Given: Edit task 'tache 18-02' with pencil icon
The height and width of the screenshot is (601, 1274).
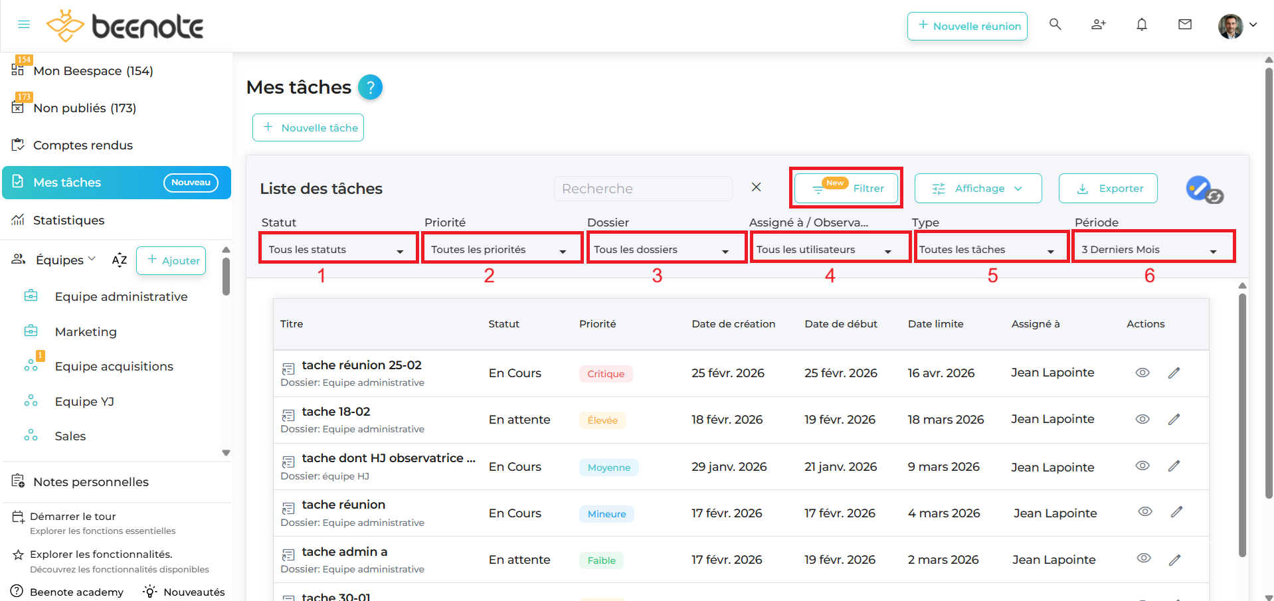Looking at the screenshot, I should [1174, 420].
